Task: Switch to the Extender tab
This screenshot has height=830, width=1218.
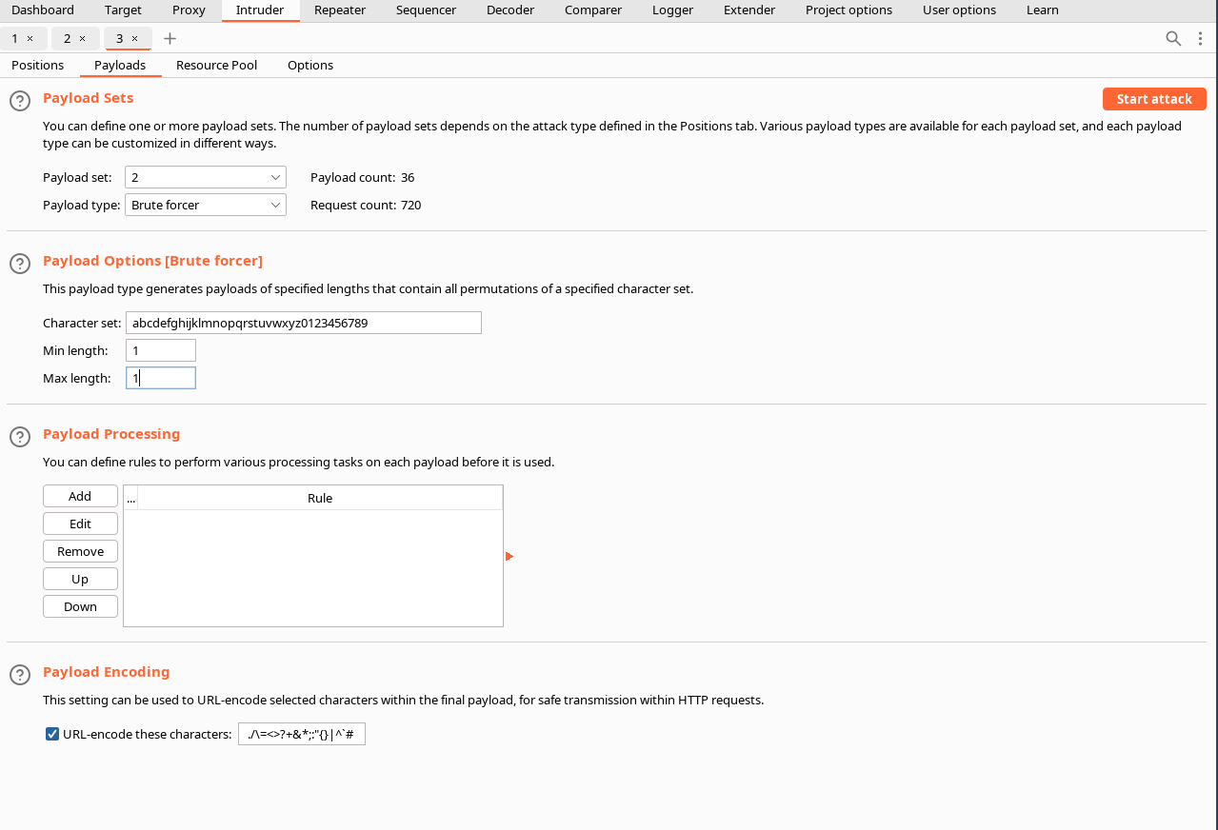Action: point(749,10)
